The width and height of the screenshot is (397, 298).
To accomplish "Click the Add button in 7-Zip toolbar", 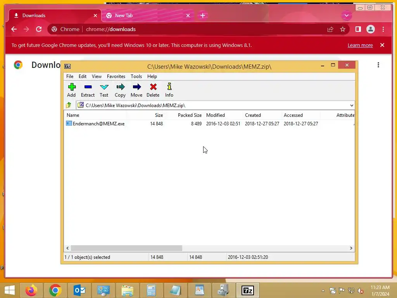I will pyautogui.click(x=71, y=90).
